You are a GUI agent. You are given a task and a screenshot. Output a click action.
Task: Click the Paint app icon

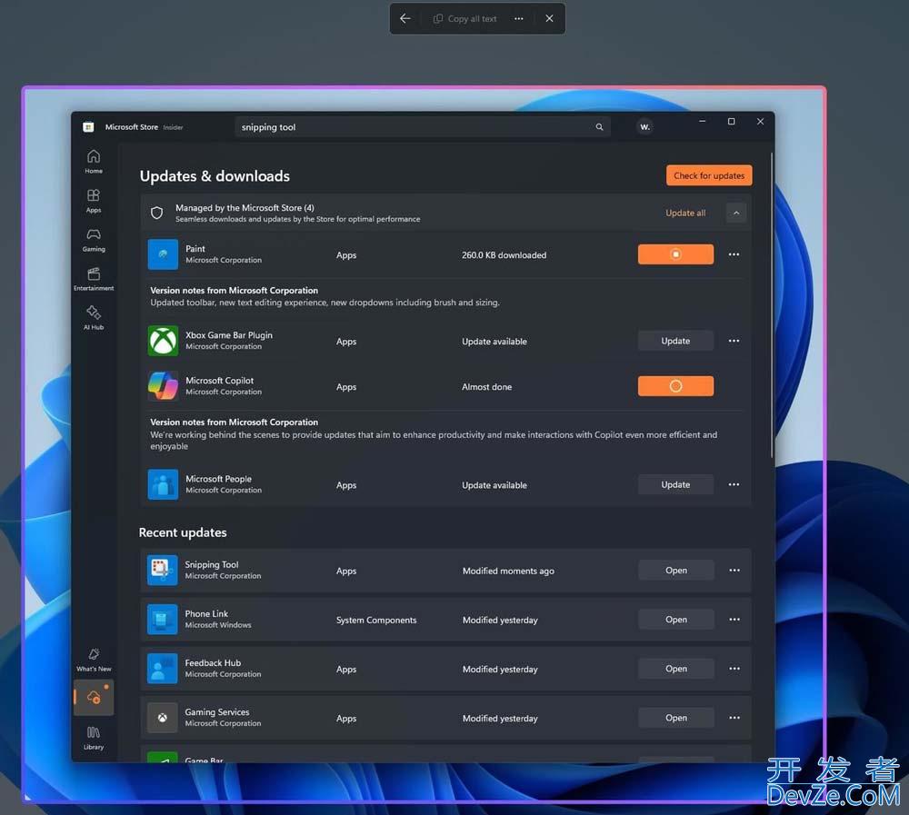pos(163,254)
